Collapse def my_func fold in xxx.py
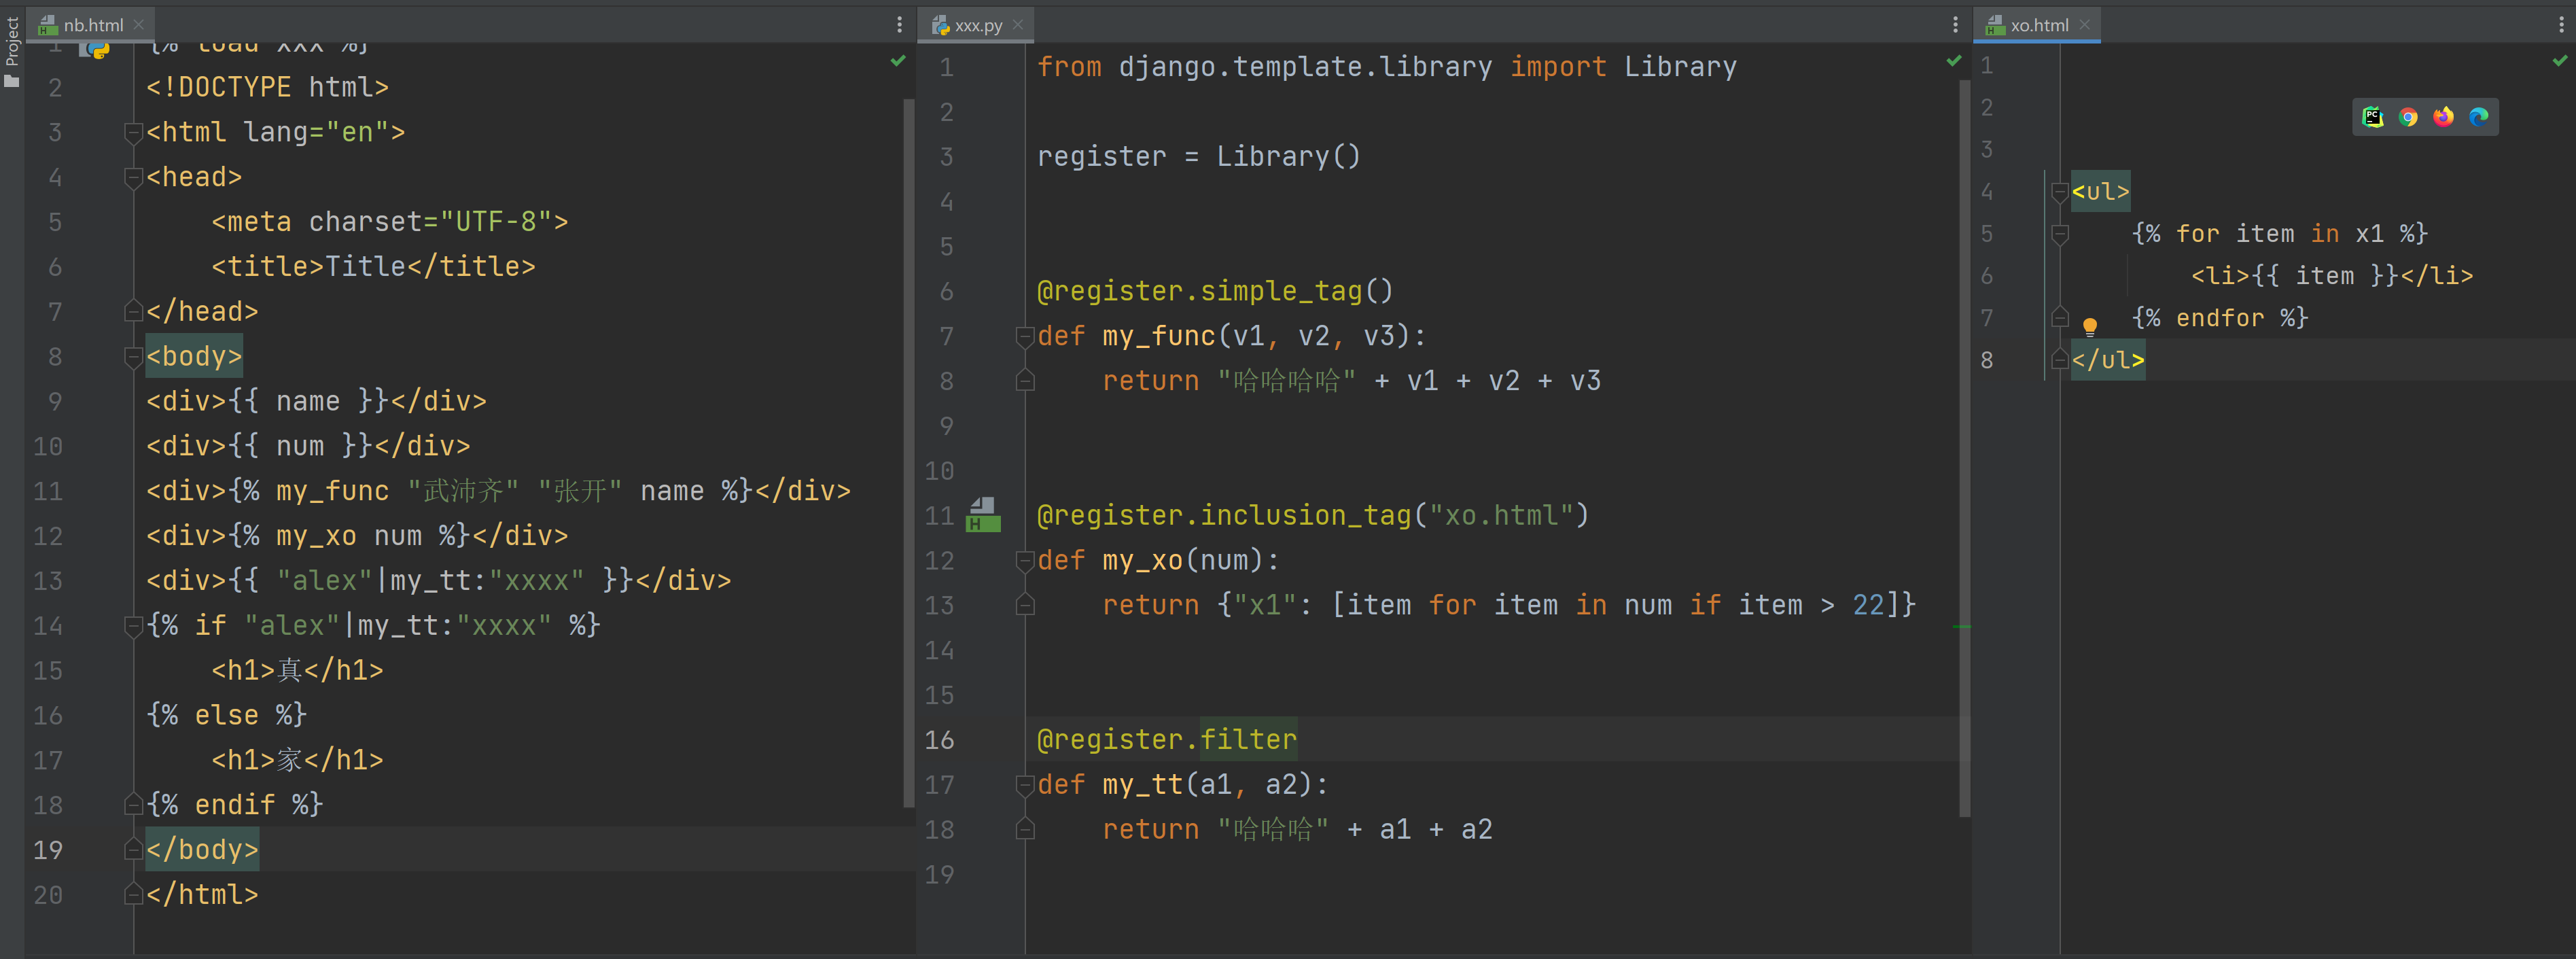2576x959 pixels. (1024, 336)
